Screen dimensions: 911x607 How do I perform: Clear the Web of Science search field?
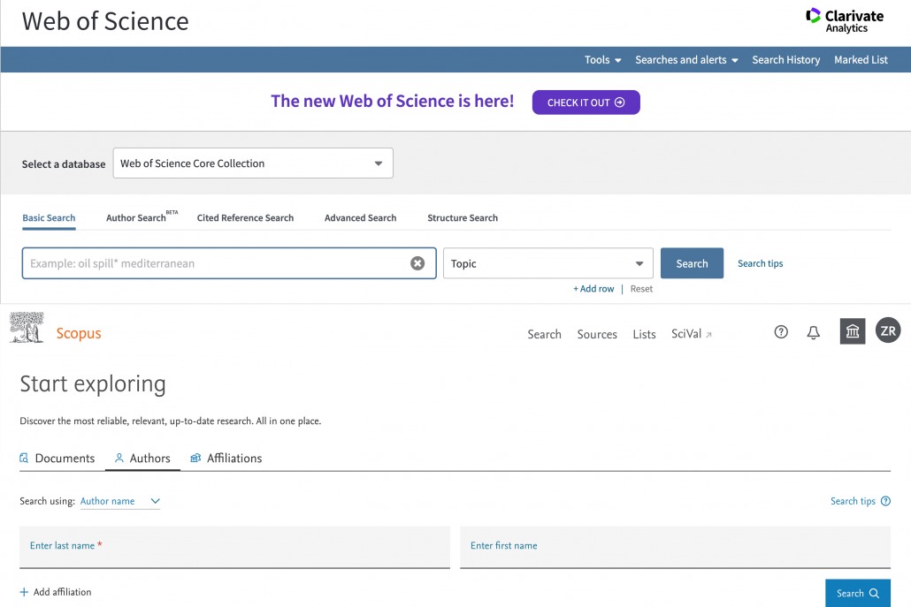point(417,263)
